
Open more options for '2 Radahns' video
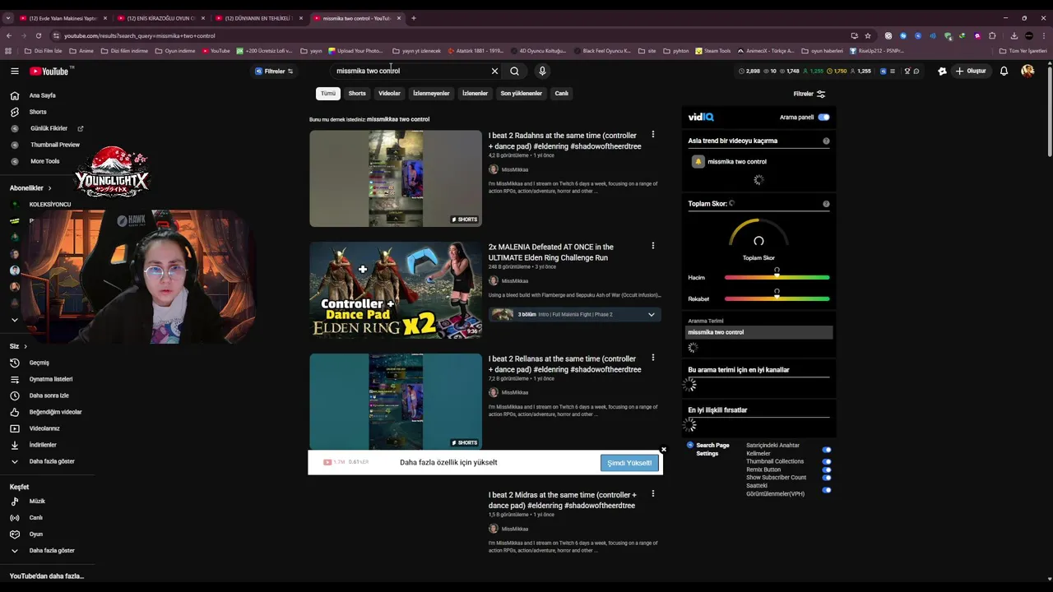tap(653, 134)
